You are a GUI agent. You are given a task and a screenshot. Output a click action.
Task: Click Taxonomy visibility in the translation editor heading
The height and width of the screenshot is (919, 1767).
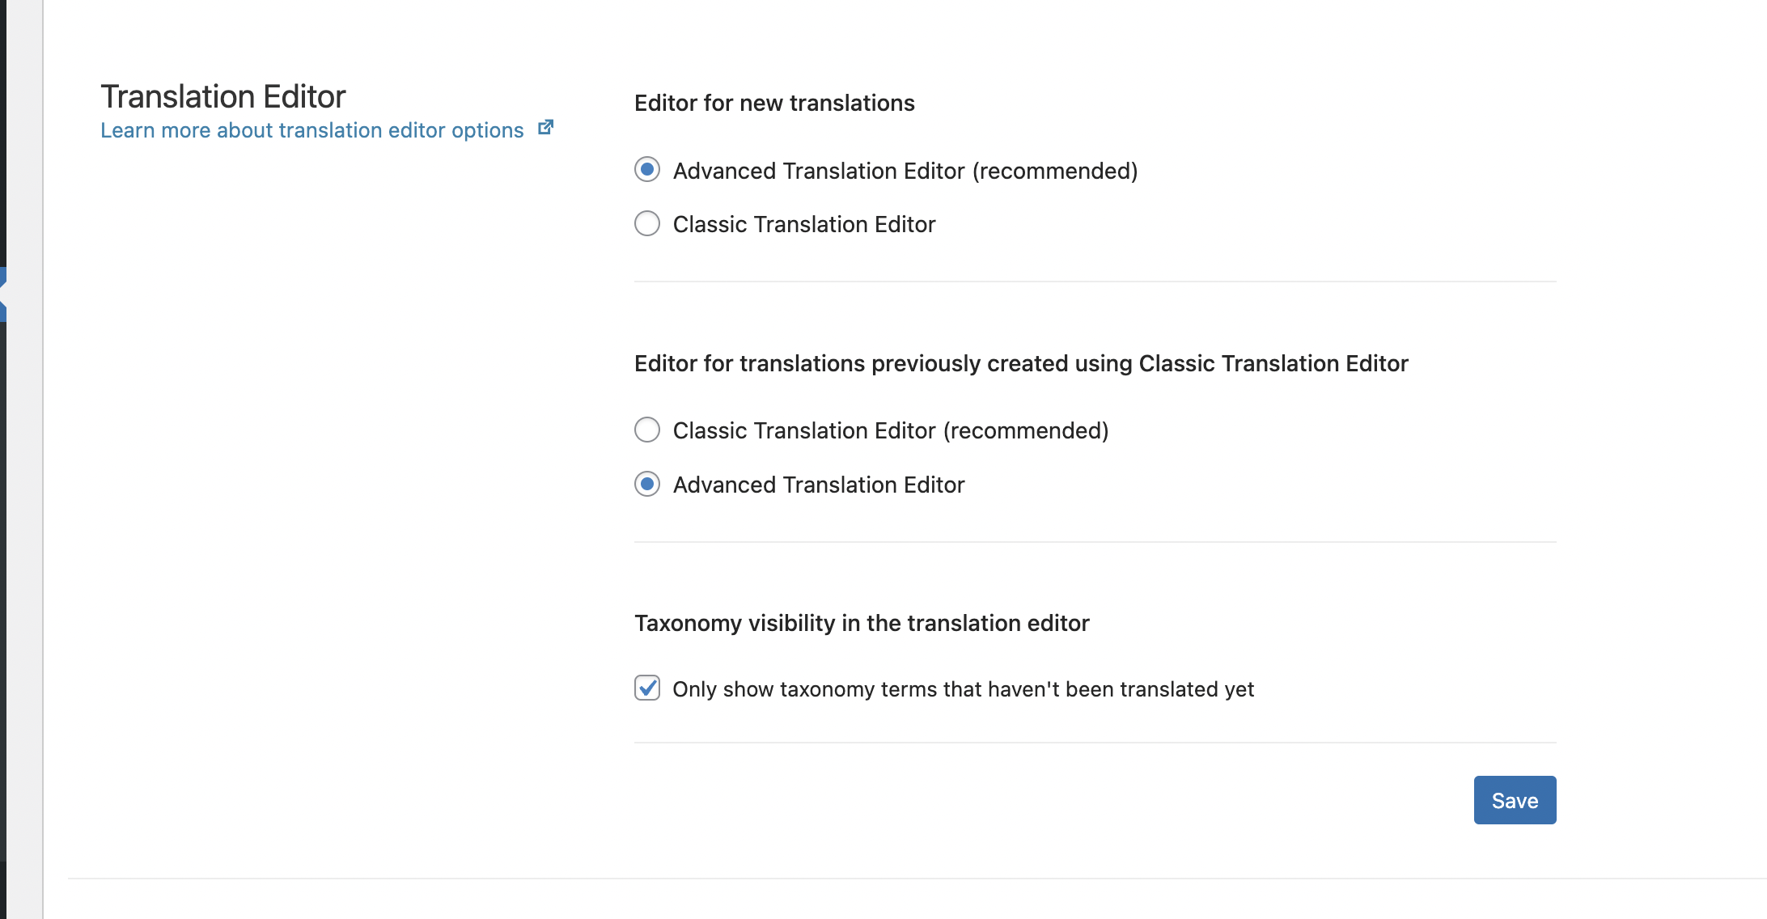(862, 623)
